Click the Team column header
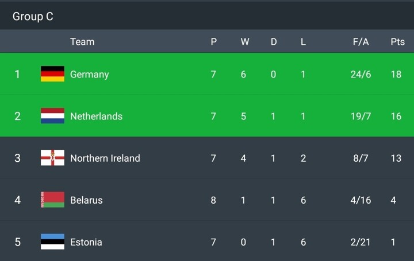Viewport: 414px width, 261px height. click(x=82, y=41)
